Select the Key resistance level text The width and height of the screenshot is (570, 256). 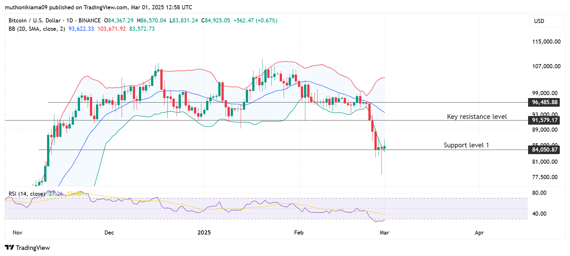pyautogui.click(x=477, y=117)
